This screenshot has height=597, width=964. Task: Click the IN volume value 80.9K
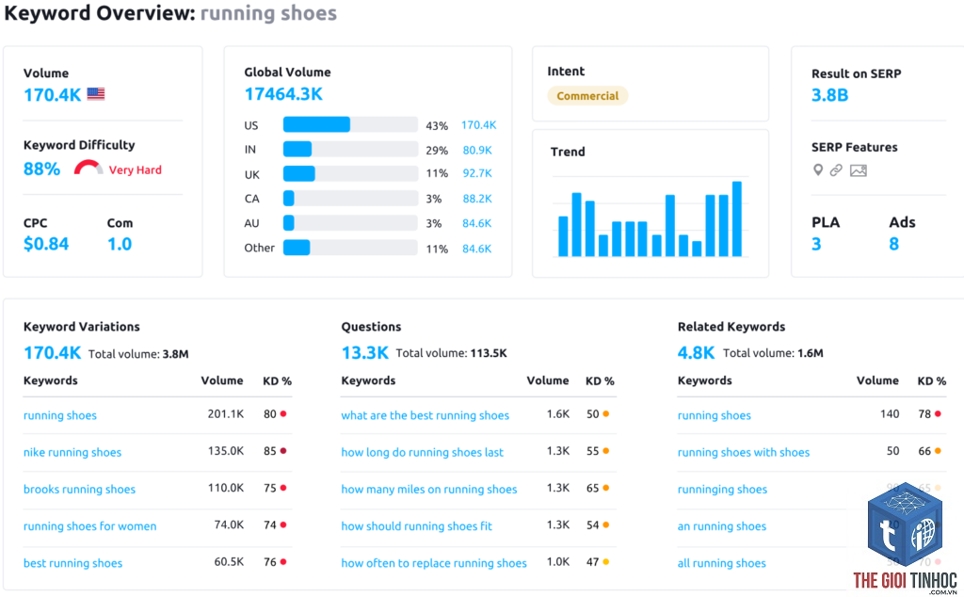(x=477, y=150)
